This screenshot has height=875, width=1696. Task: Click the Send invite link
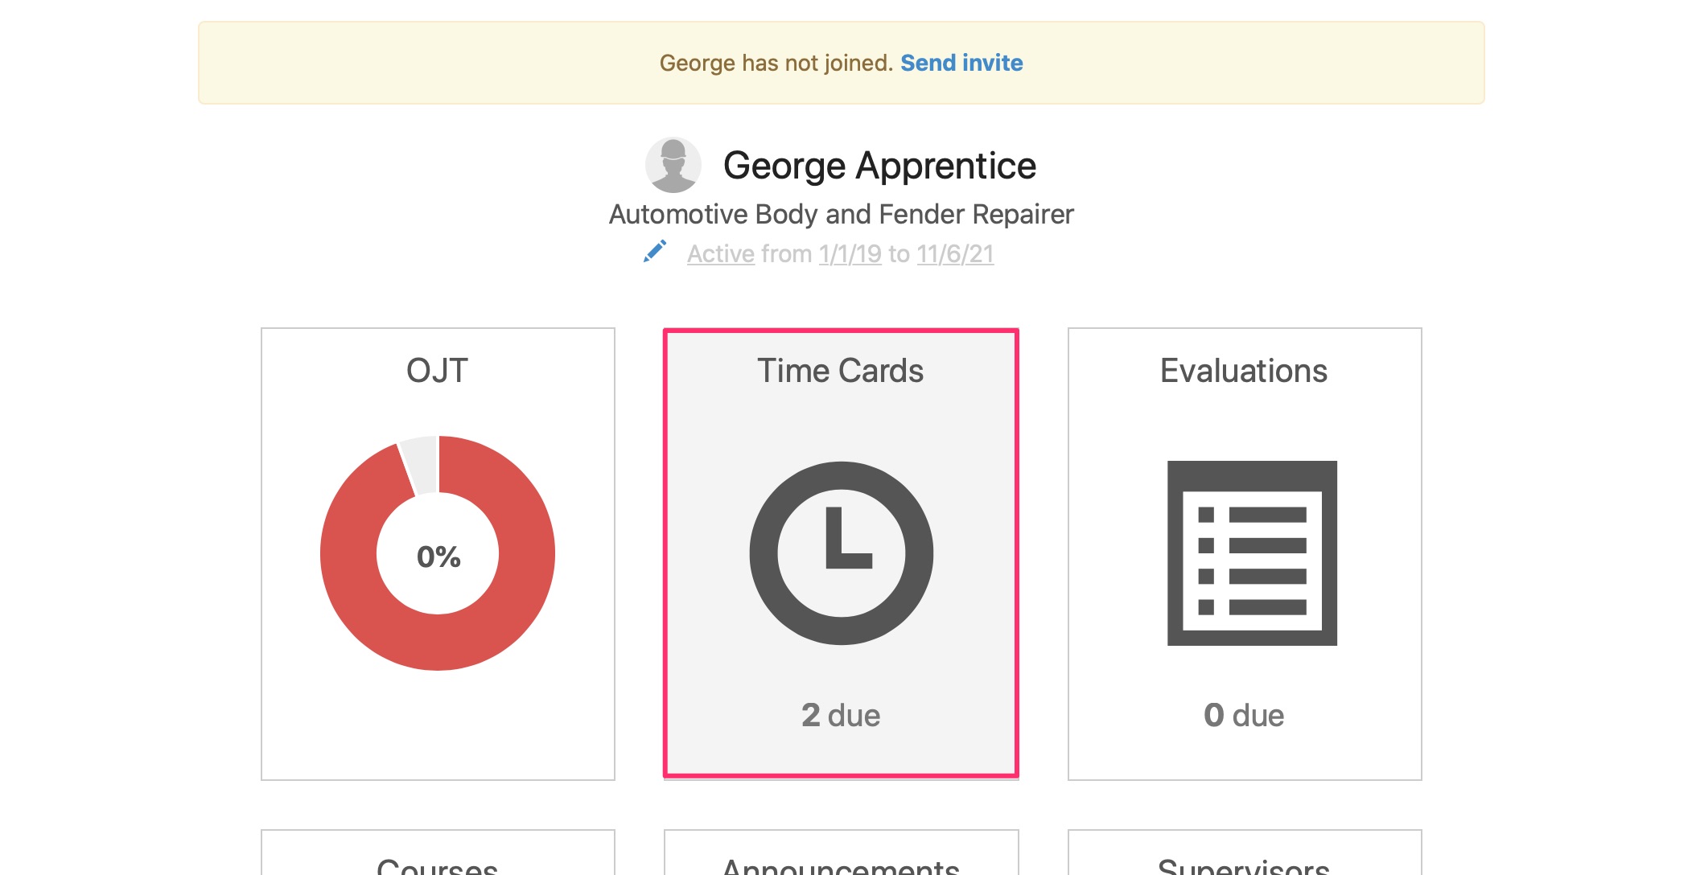coord(961,63)
